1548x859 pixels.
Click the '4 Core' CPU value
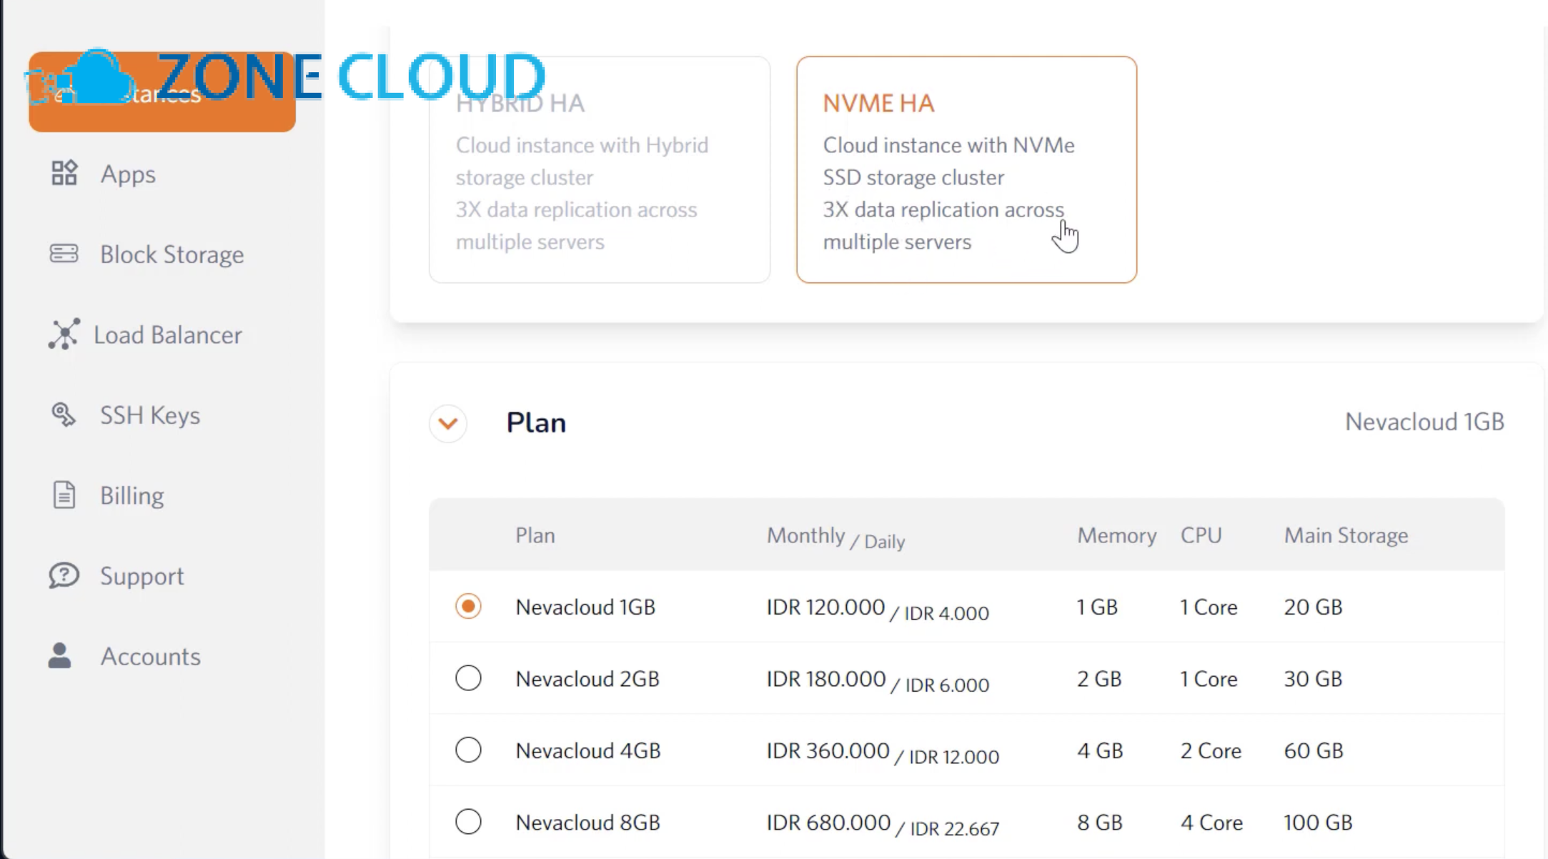[1211, 822]
